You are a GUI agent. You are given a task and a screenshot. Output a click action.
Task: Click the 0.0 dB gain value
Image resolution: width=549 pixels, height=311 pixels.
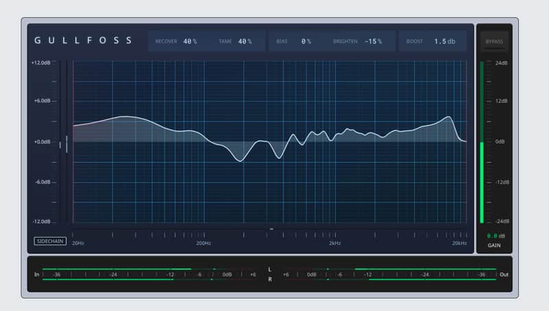click(x=496, y=236)
